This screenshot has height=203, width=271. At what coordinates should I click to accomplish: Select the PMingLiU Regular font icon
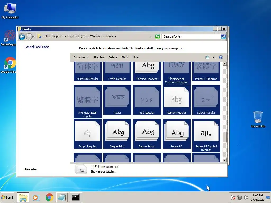(x=206, y=71)
